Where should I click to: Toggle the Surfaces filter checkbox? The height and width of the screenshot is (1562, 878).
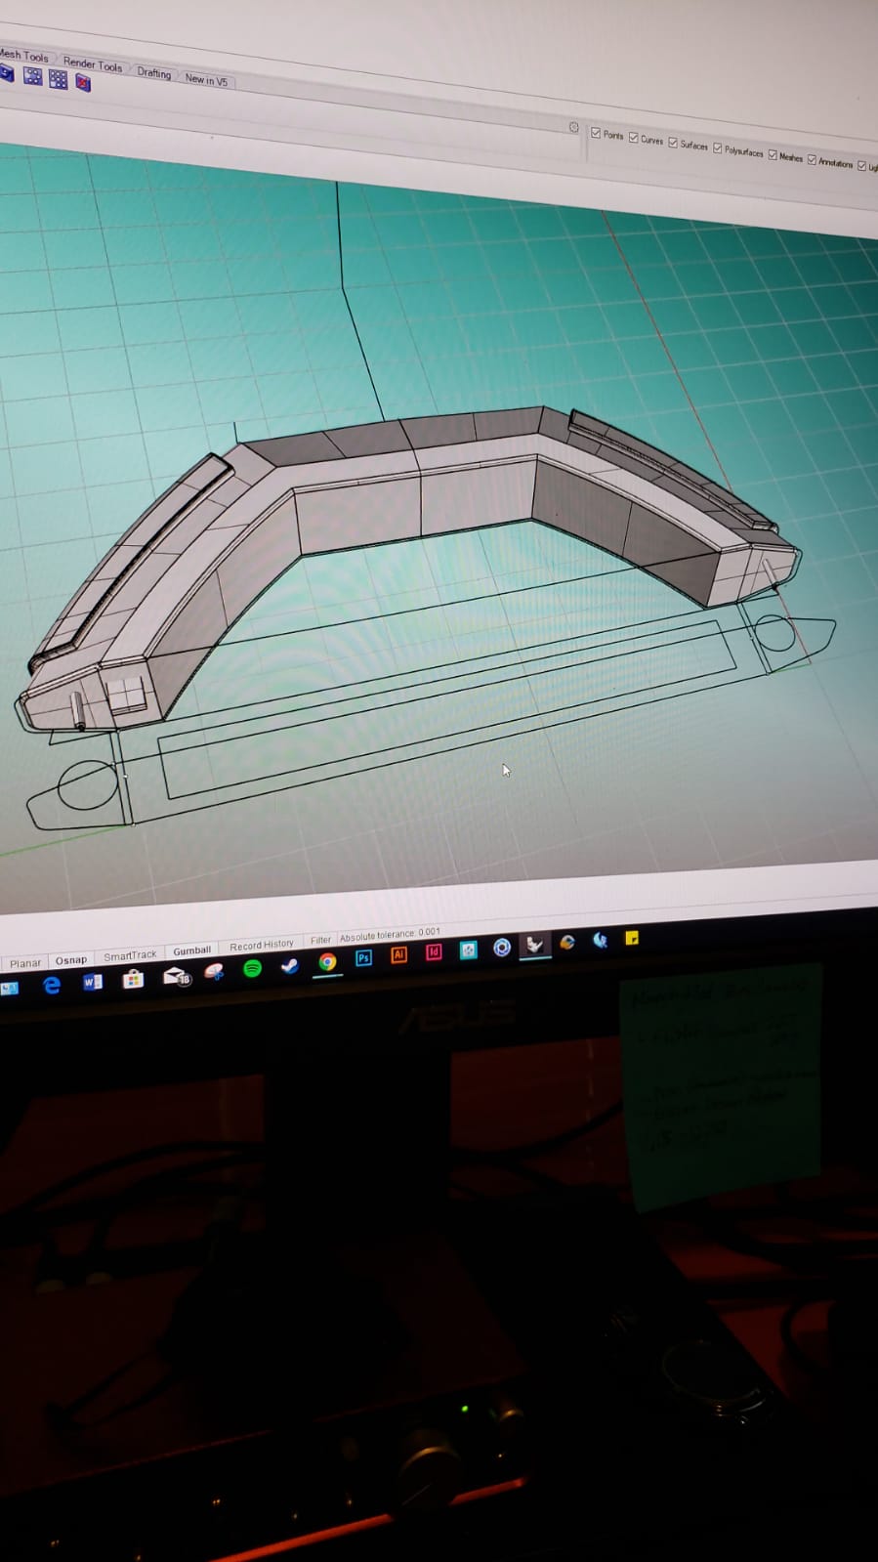(673, 143)
